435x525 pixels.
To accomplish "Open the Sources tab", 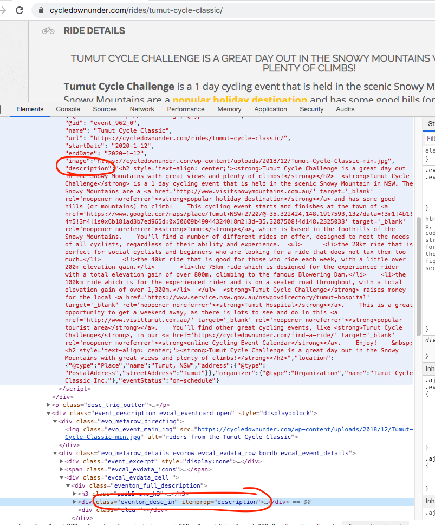I will click(105, 109).
